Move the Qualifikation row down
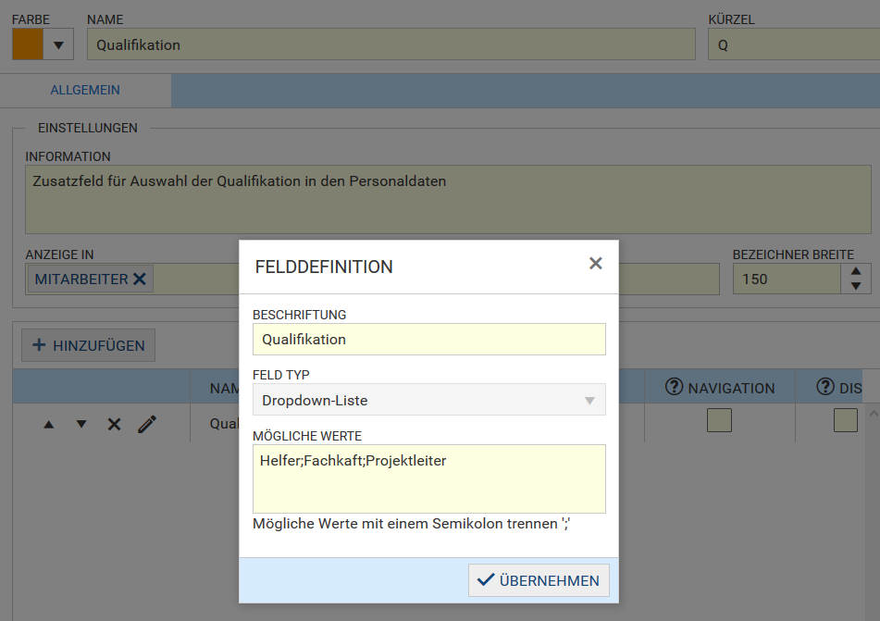This screenshot has width=880, height=621. point(81,424)
